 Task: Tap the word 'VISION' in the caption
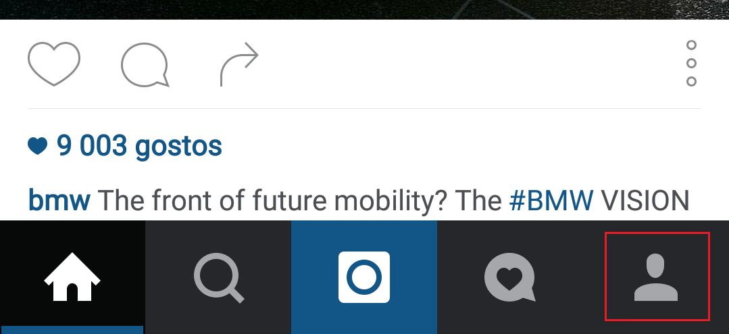click(645, 199)
